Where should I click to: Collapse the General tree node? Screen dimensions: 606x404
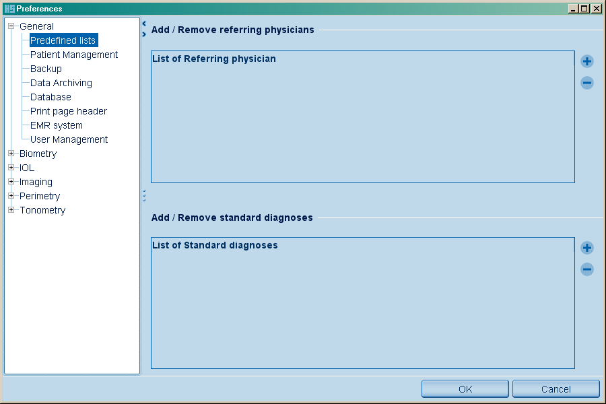pyautogui.click(x=11, y=26)
